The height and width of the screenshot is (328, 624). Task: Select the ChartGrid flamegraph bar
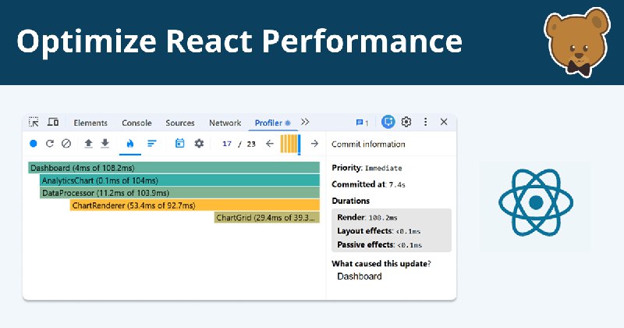click(x=267, y=218)
